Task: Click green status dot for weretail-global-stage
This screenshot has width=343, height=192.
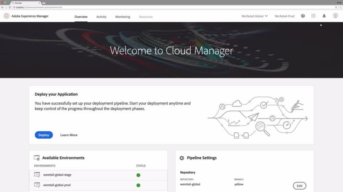Action: 138,175
